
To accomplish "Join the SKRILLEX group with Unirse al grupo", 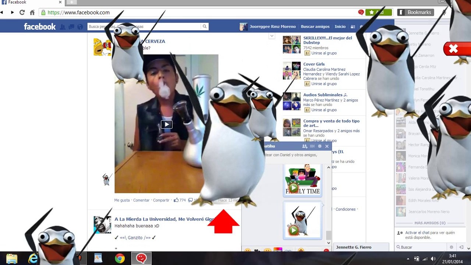I will (x=324, y=53).
